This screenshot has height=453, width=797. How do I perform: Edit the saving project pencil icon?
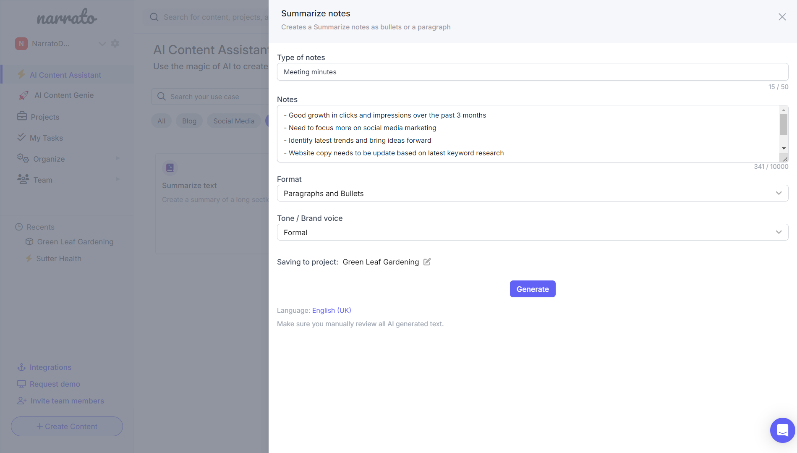click(x=427, y=262)
